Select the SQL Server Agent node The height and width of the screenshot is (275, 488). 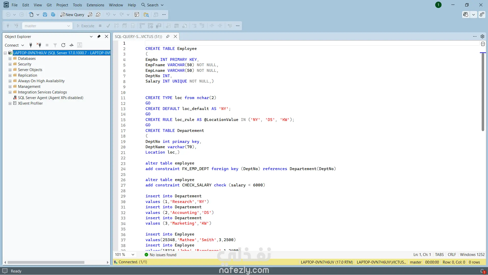(51, 98)
